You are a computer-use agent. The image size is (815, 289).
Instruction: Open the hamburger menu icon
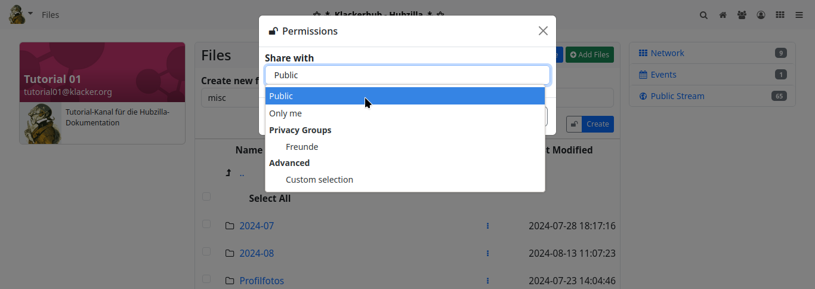coord(799,15)
